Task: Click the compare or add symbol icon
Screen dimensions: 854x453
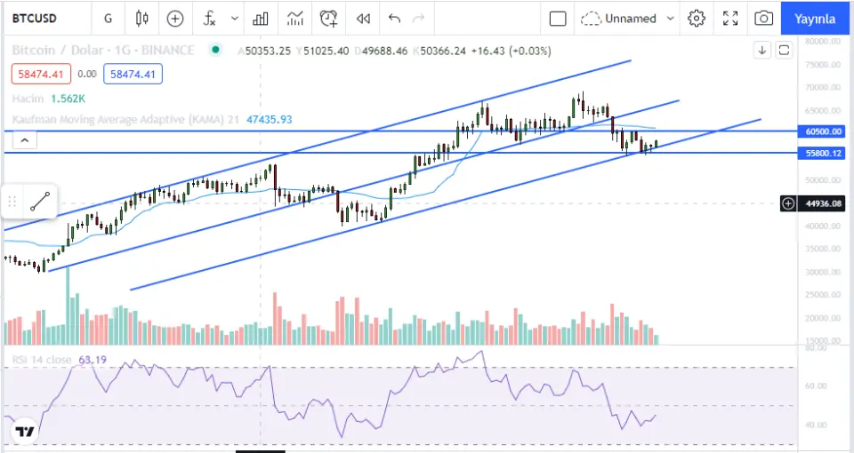Action: [x=175, y=18]
